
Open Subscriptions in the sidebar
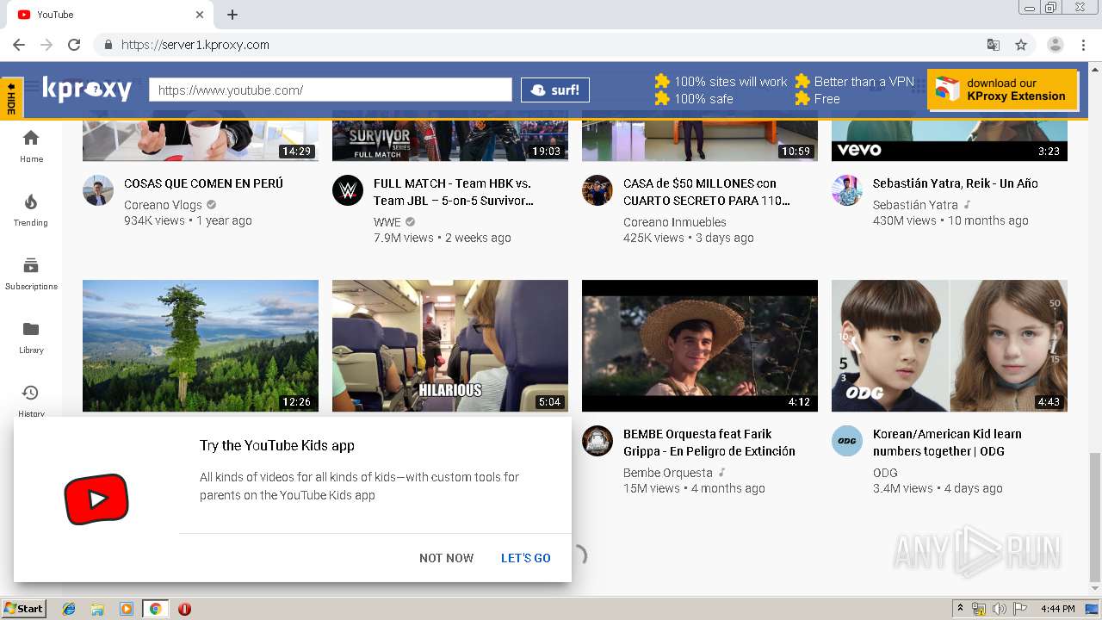tap(31, 274)
